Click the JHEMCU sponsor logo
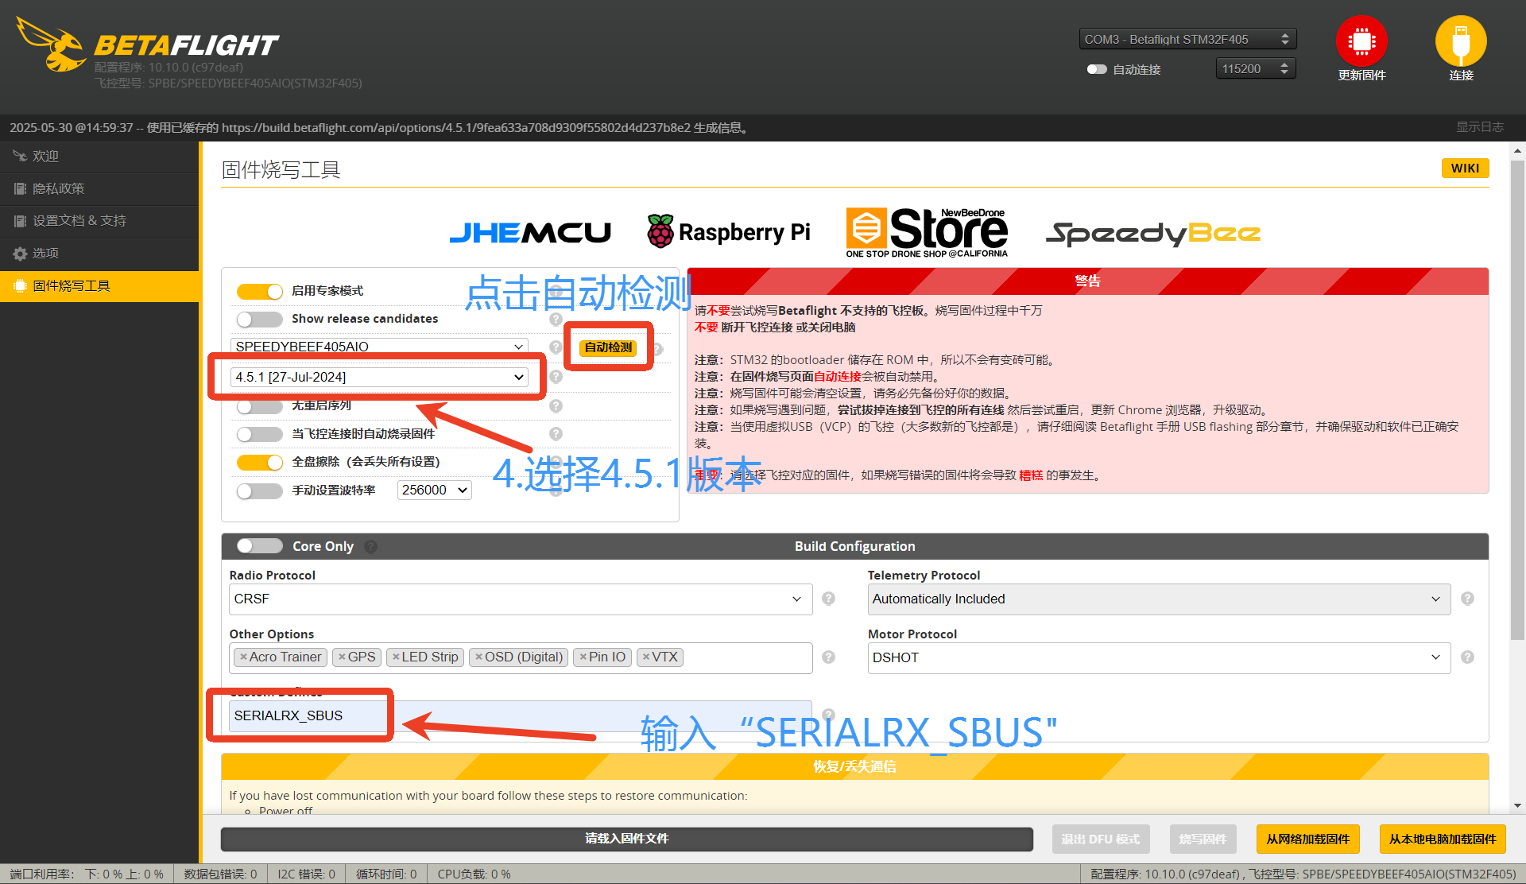 (530, 233)
